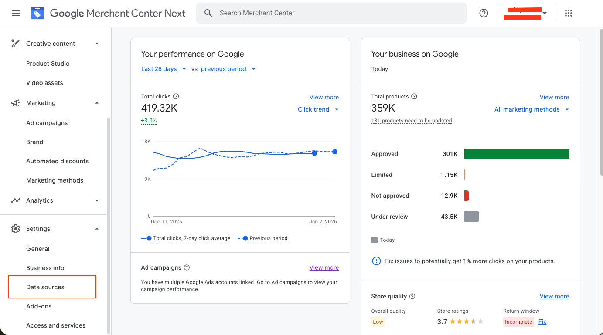Open the Google apps grid

[x=568, y=13]
